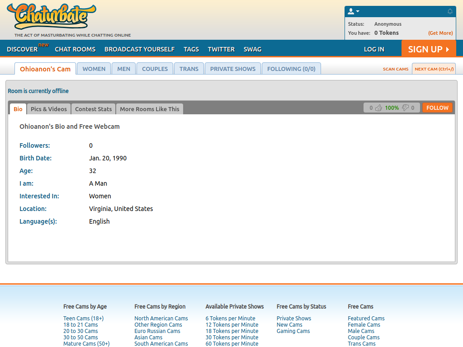Click Scan Cams link
The width and height of the screenshot is (463, 347).
[x=395, y=69]
